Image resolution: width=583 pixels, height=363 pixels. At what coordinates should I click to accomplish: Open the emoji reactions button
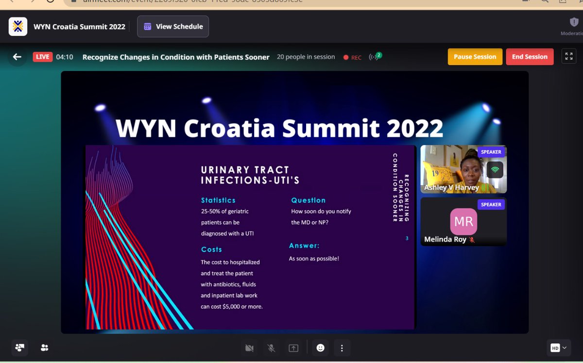(320, 348)
